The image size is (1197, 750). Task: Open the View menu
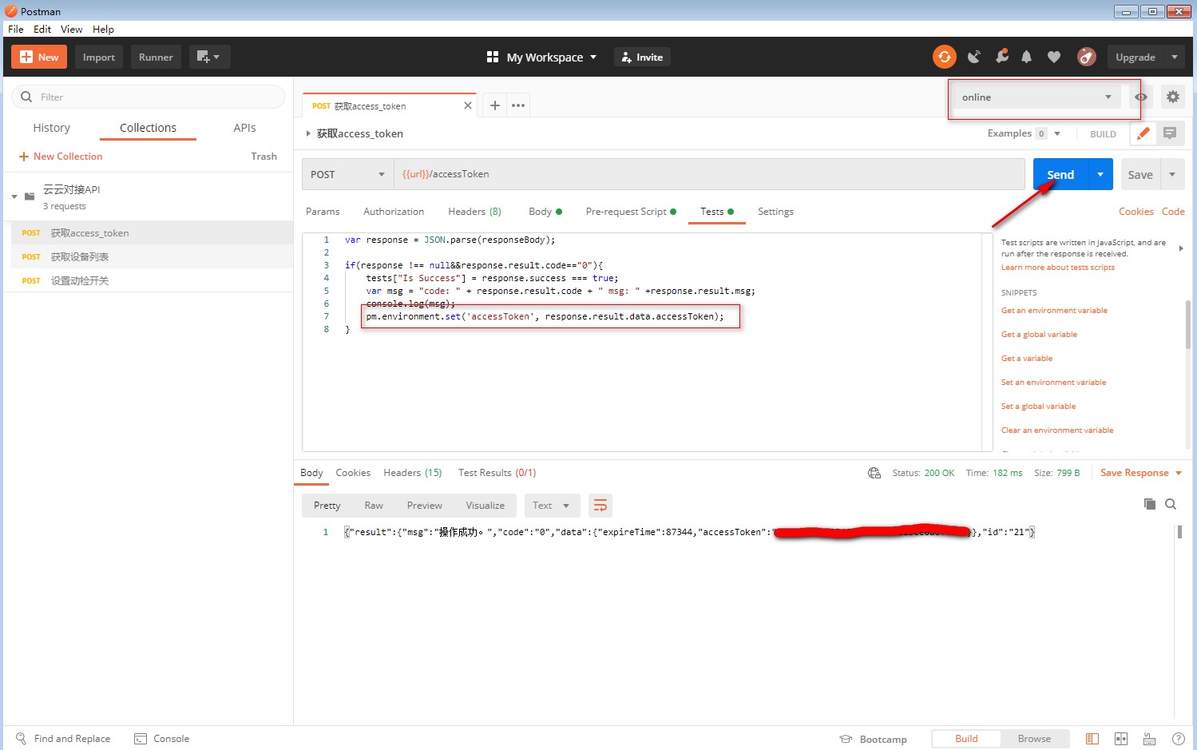point(71,29)
